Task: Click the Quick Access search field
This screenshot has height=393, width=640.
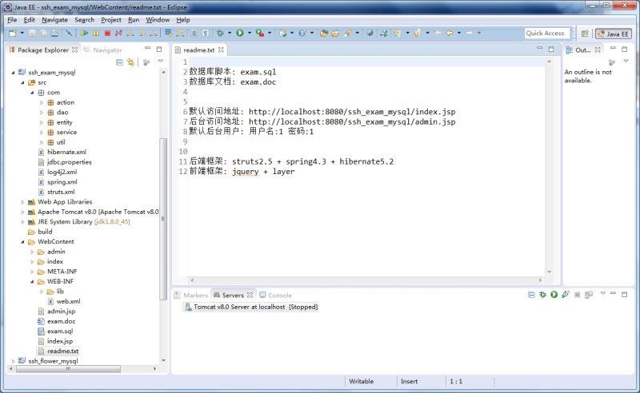Action: (546, 34)
